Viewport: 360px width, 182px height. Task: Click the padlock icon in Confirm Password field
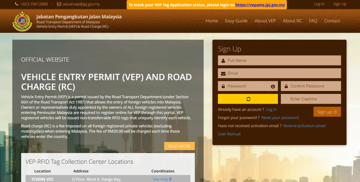click(x=286, y=86)
